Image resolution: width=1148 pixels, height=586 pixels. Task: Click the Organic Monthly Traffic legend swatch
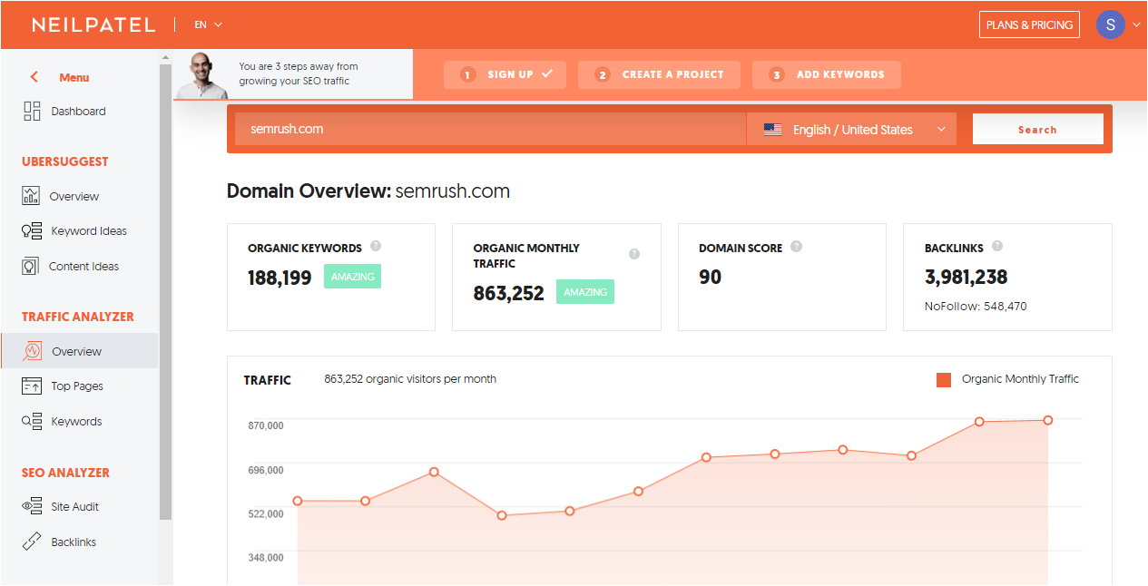(x=944, y=379)
